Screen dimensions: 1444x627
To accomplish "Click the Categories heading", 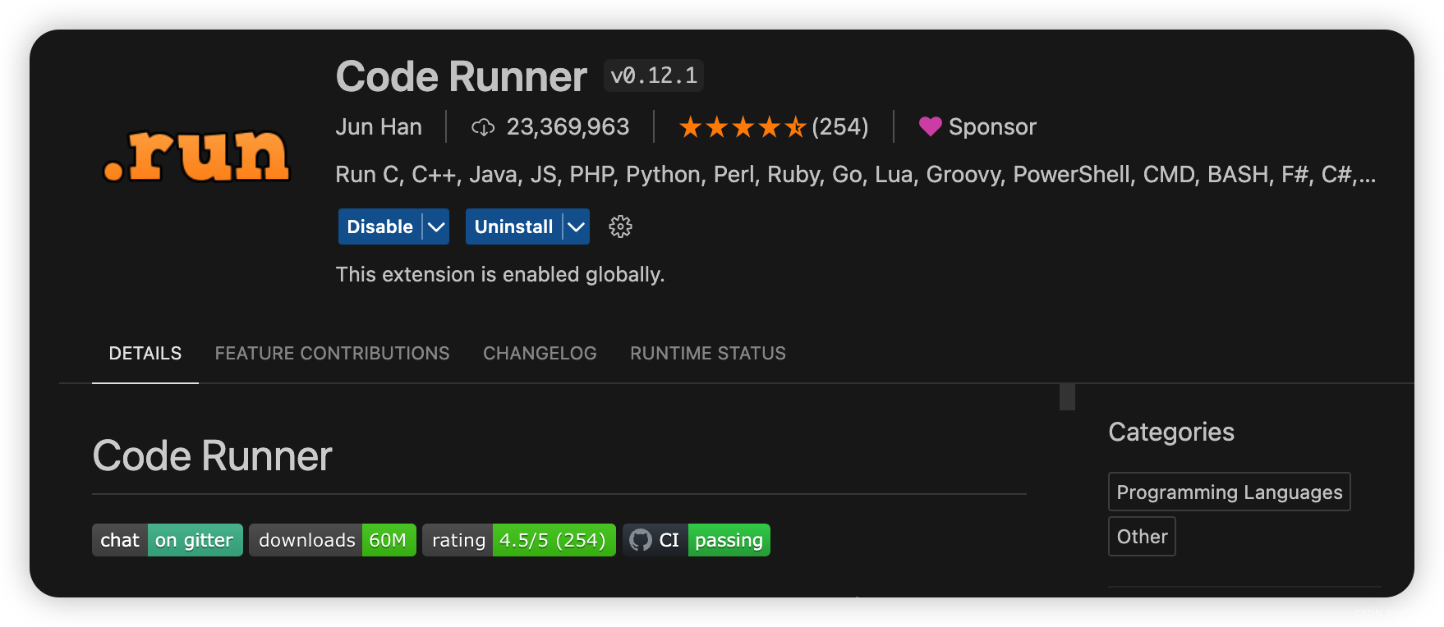I will tap(1171, 432).
